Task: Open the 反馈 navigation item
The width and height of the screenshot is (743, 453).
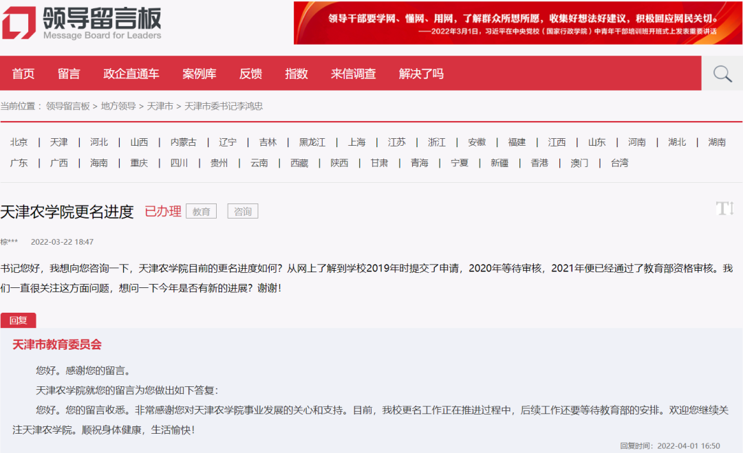Action: (x=250, y=74)
